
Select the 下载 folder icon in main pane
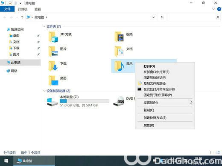pyautogui.click(x=53, y=66)
